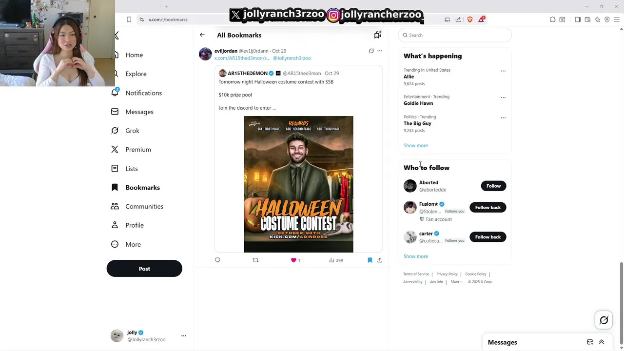Open the browser hamburger menu

617,19
